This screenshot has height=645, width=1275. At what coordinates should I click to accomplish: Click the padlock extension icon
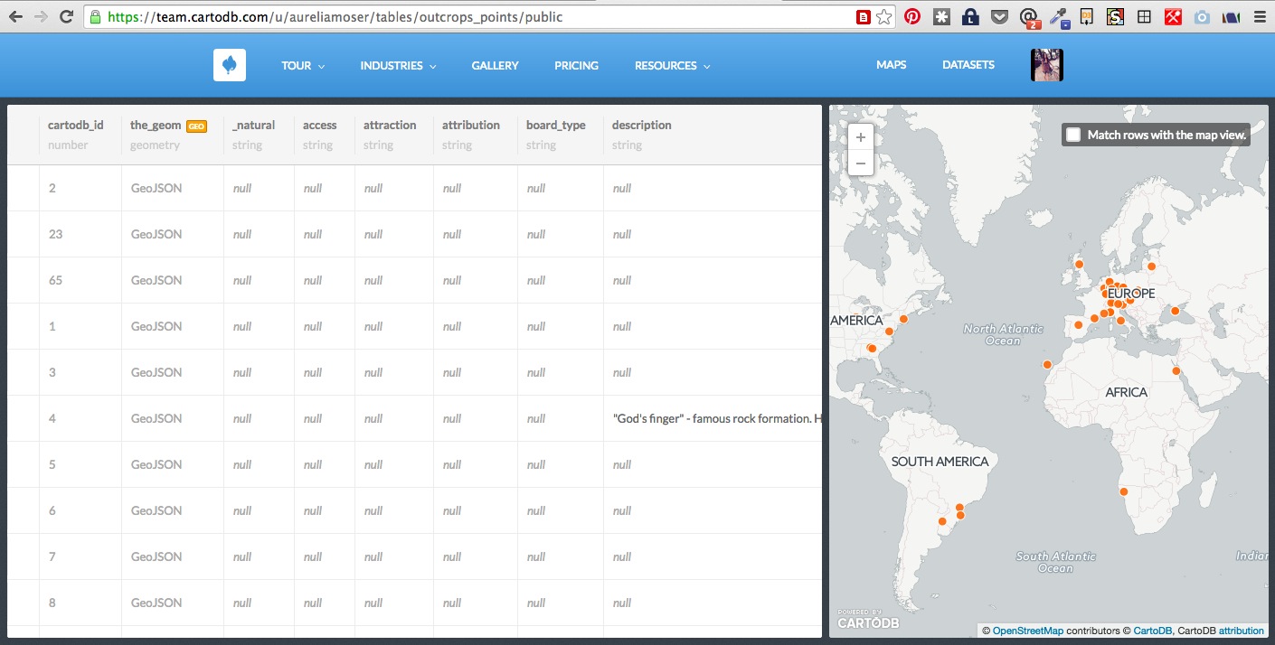[x=969, y=16]
